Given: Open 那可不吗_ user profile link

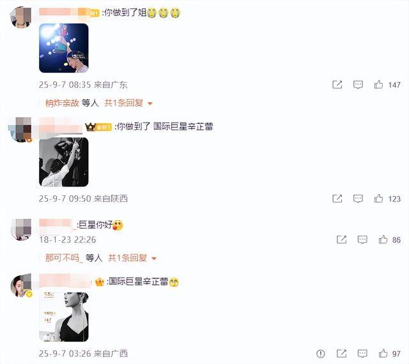Looking at the screenshot, I should click(x=64, y=258).
